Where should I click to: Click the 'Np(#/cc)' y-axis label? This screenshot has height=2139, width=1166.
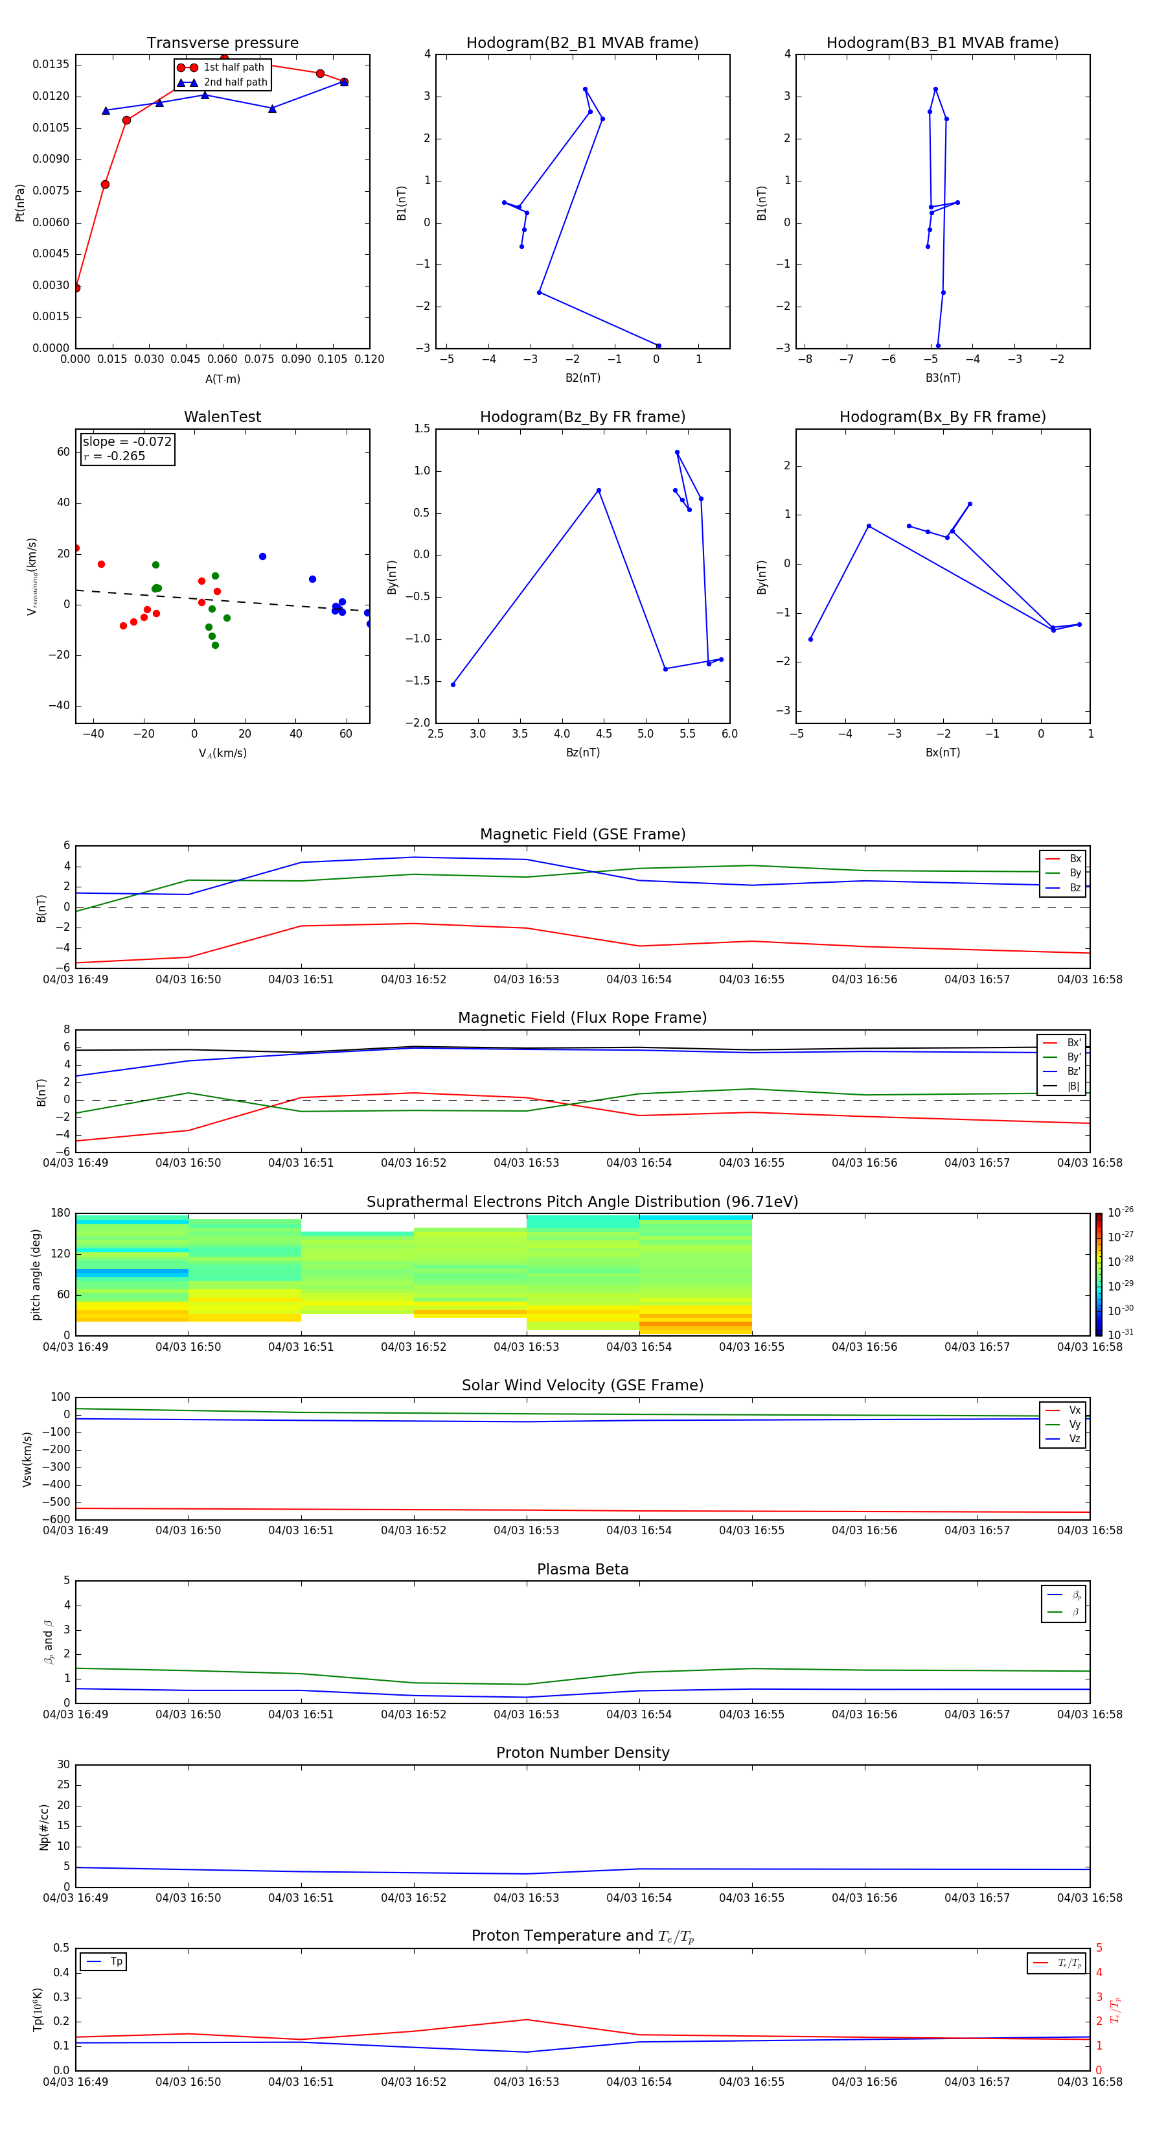pyautogui.click(x=44, y=1827)
